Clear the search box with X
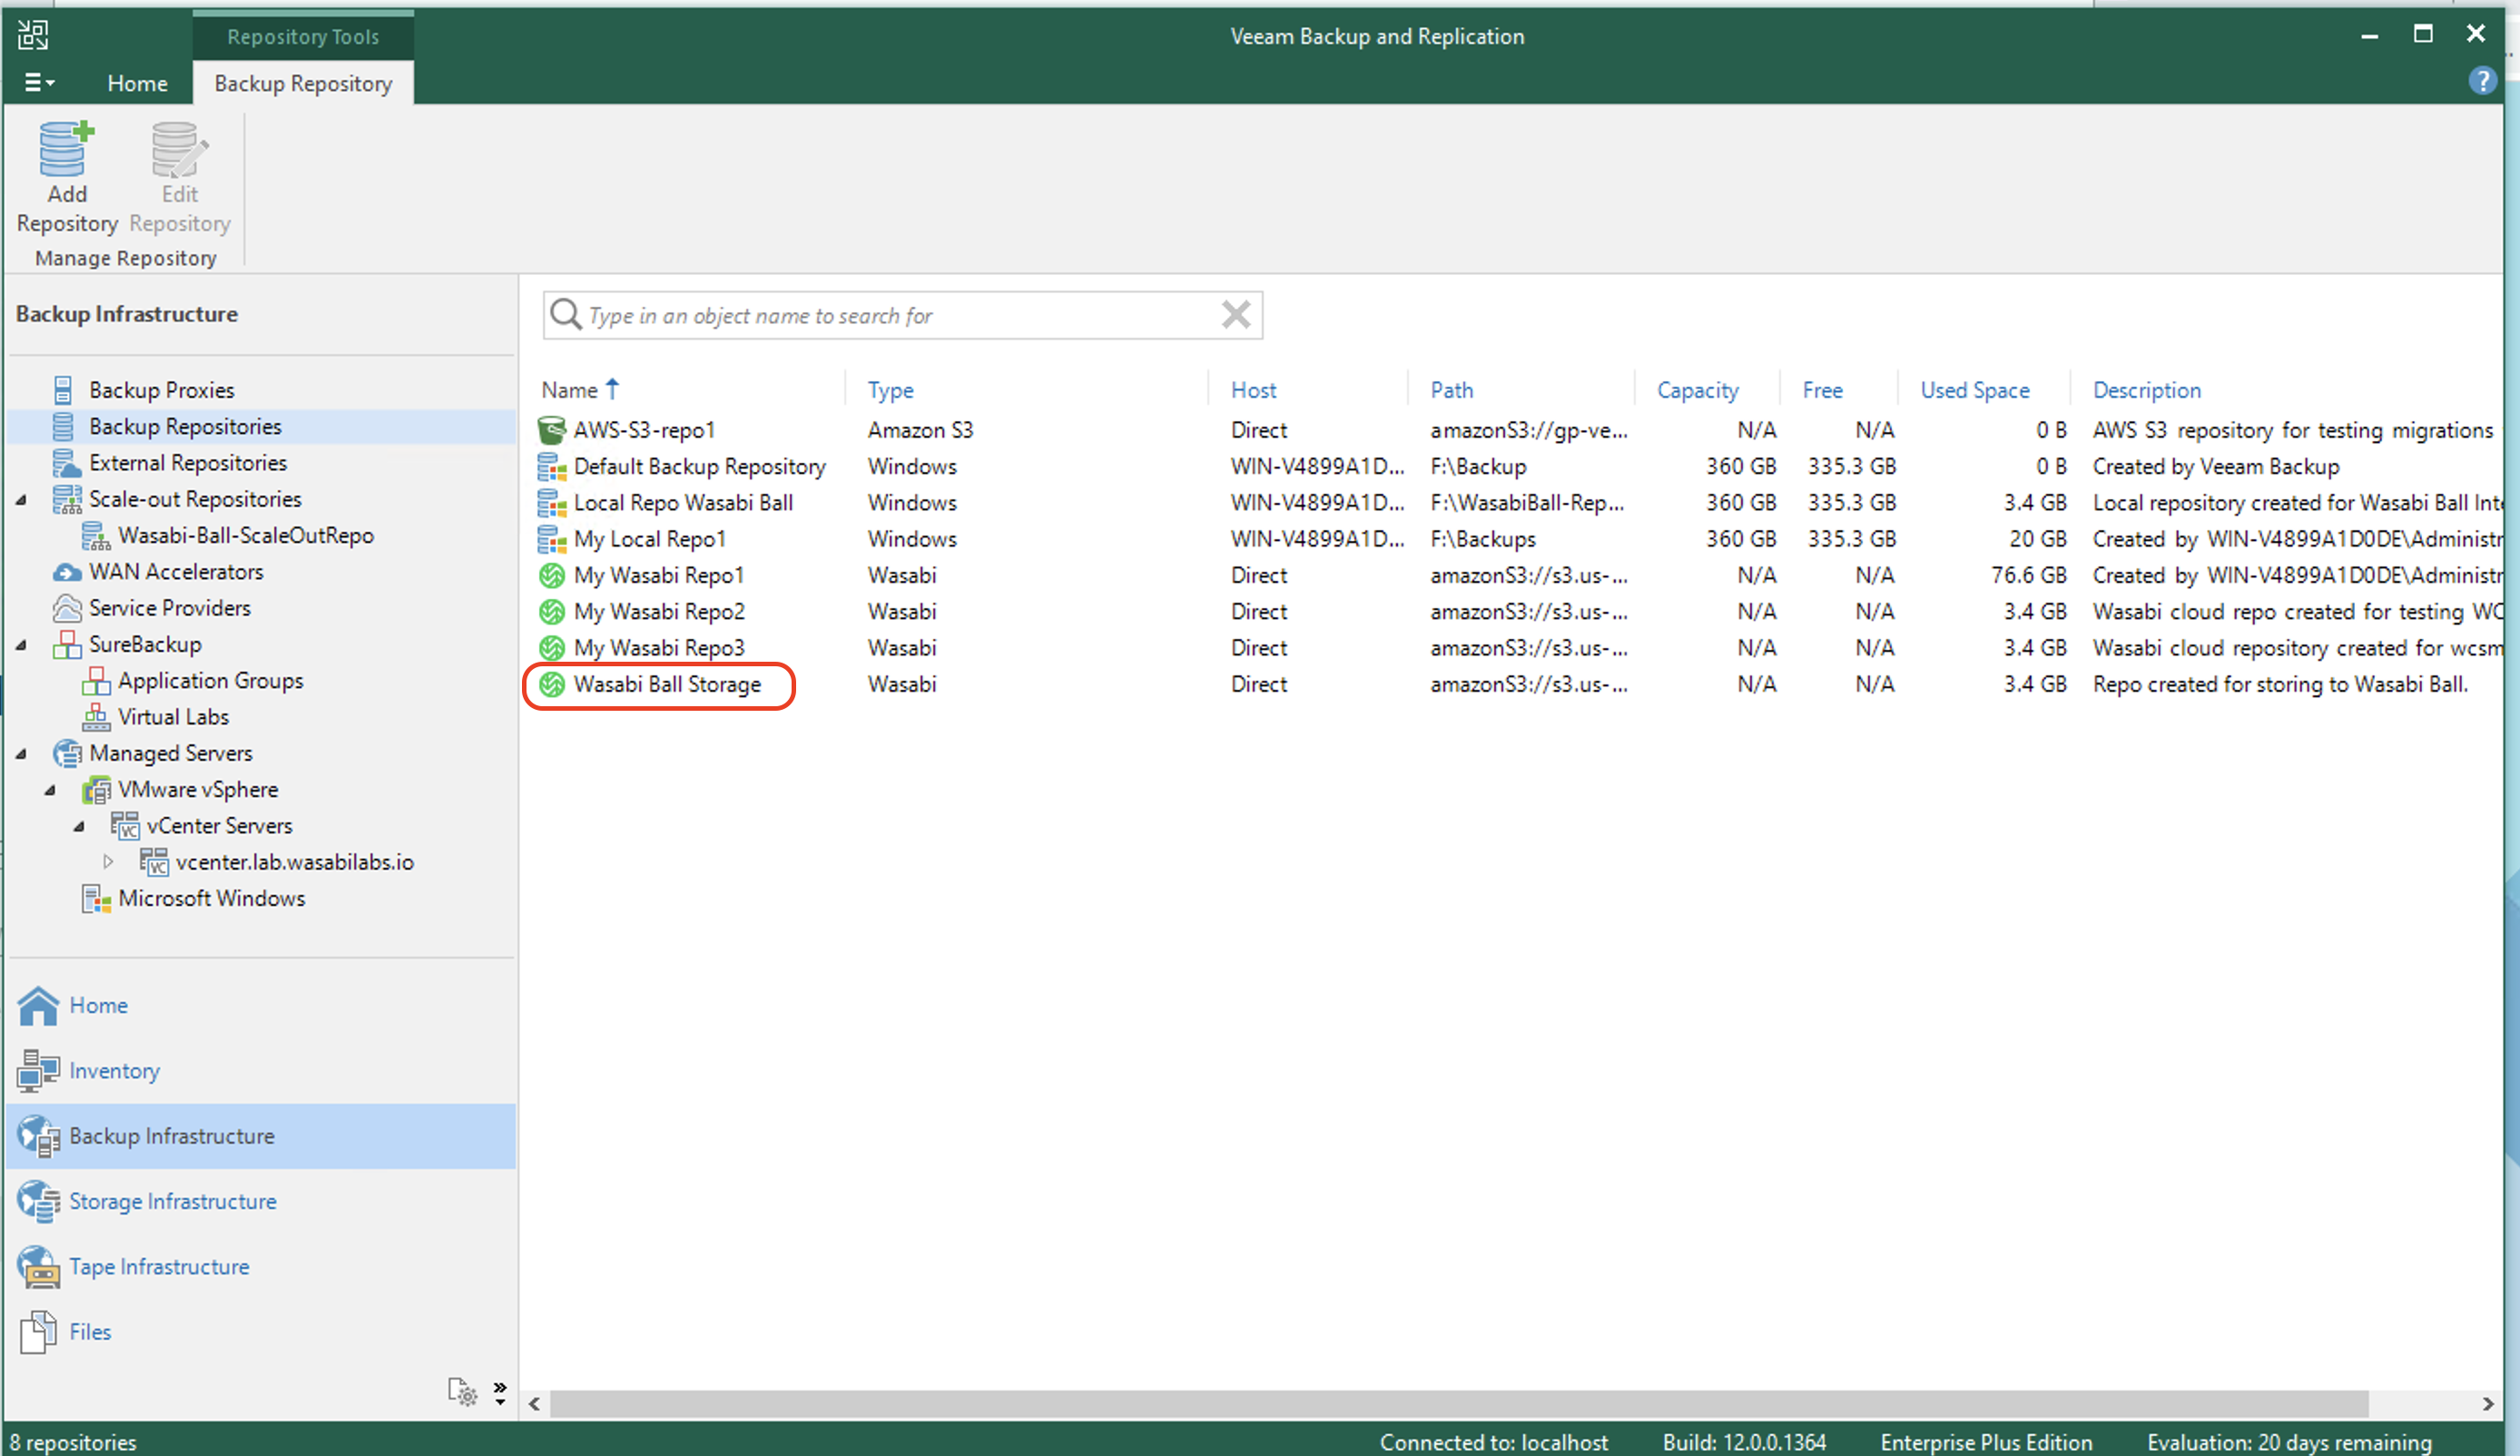Viewport: 2520px width, 1456px height. coord(1236,315)
